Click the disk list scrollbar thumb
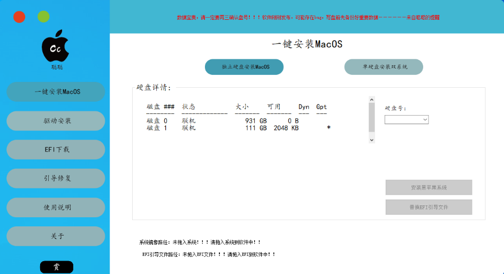The image size is (504, 274). 372,117
